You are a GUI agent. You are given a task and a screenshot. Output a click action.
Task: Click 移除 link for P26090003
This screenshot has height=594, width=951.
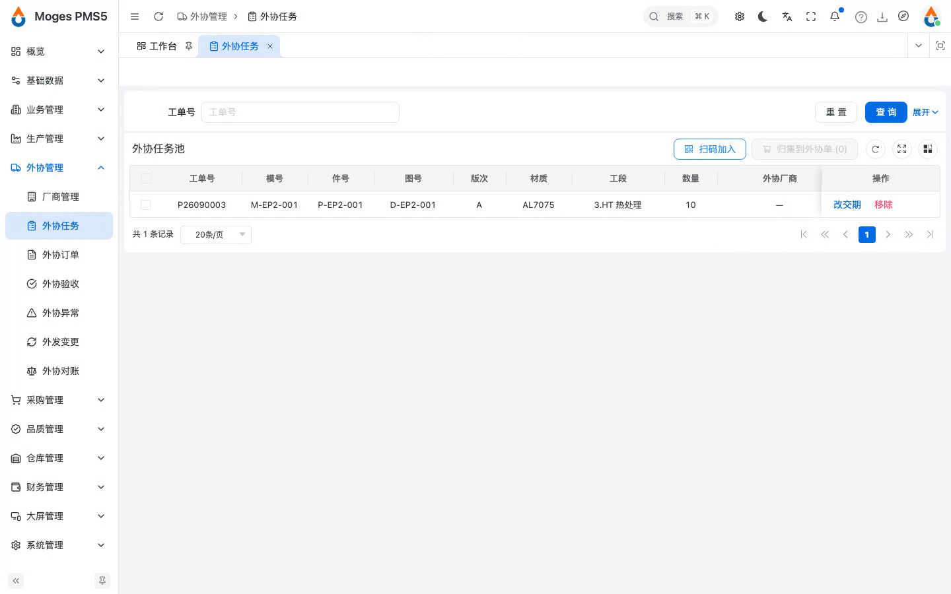point(883,205)
